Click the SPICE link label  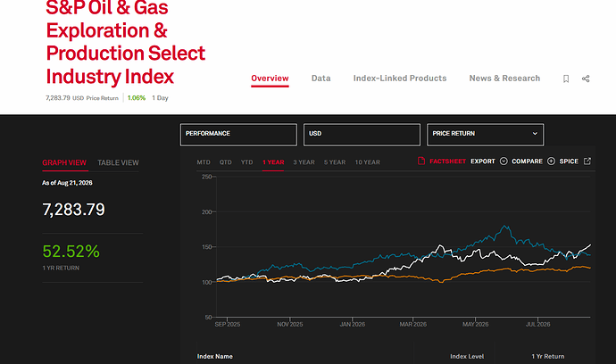point(569,161)
